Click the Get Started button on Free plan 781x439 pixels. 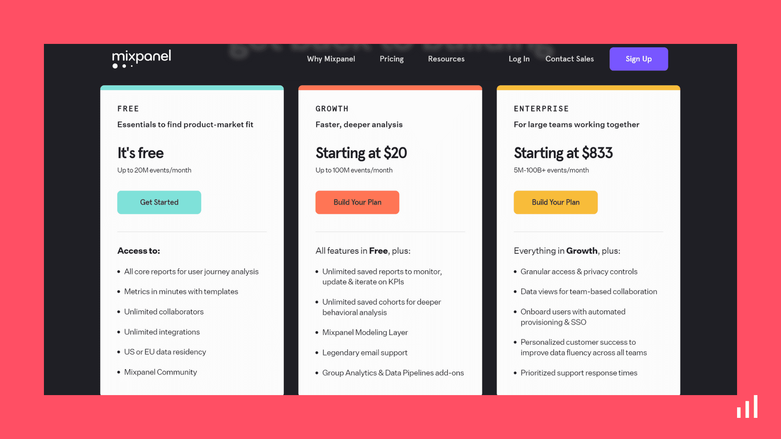tap(159, 202)
